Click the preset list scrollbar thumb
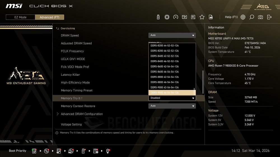Viewport: 280px width, 157px height. [194, 91]
